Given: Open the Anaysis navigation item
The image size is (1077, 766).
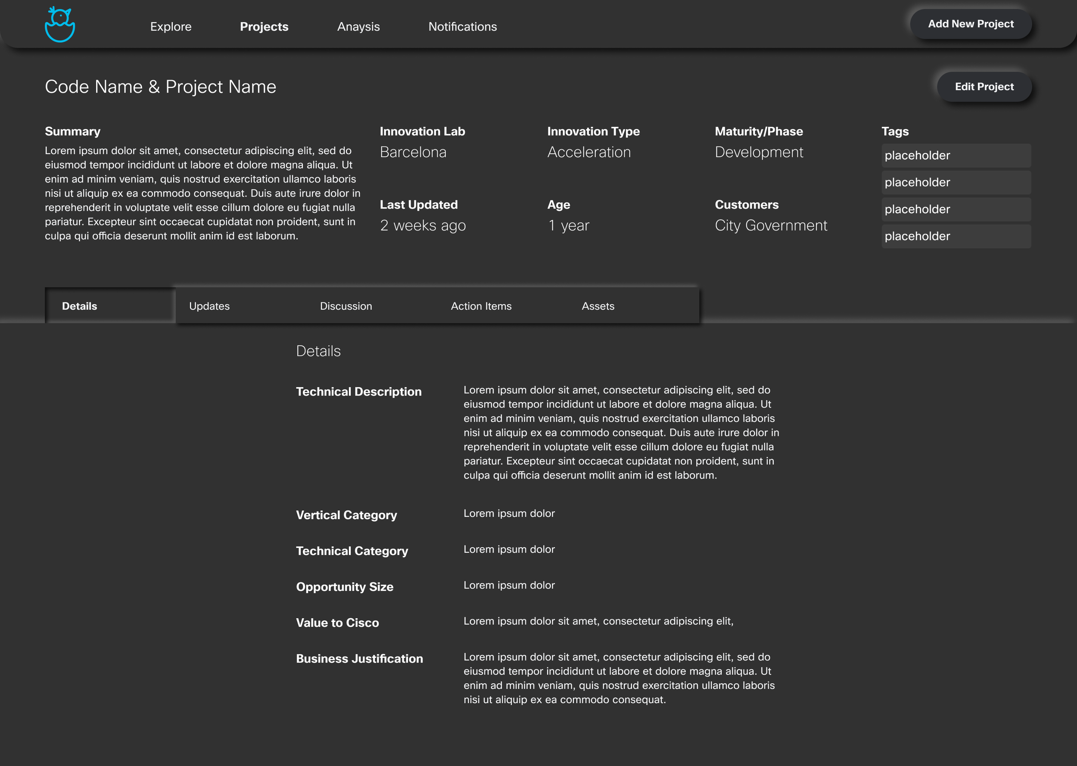Looking at the screenshot, I should [x=358, y=27].
